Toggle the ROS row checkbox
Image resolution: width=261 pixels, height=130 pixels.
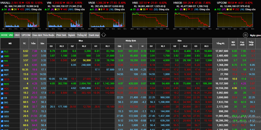tap(2, 84)
